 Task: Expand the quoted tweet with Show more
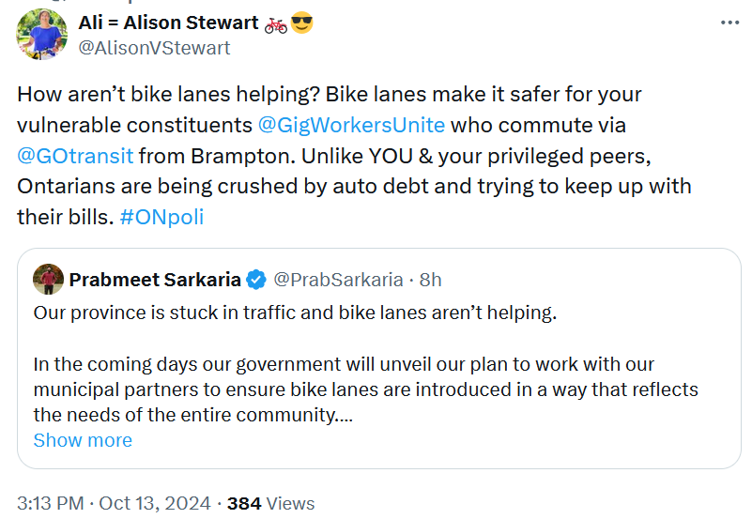pyautogui.click(x=83, y=440)
